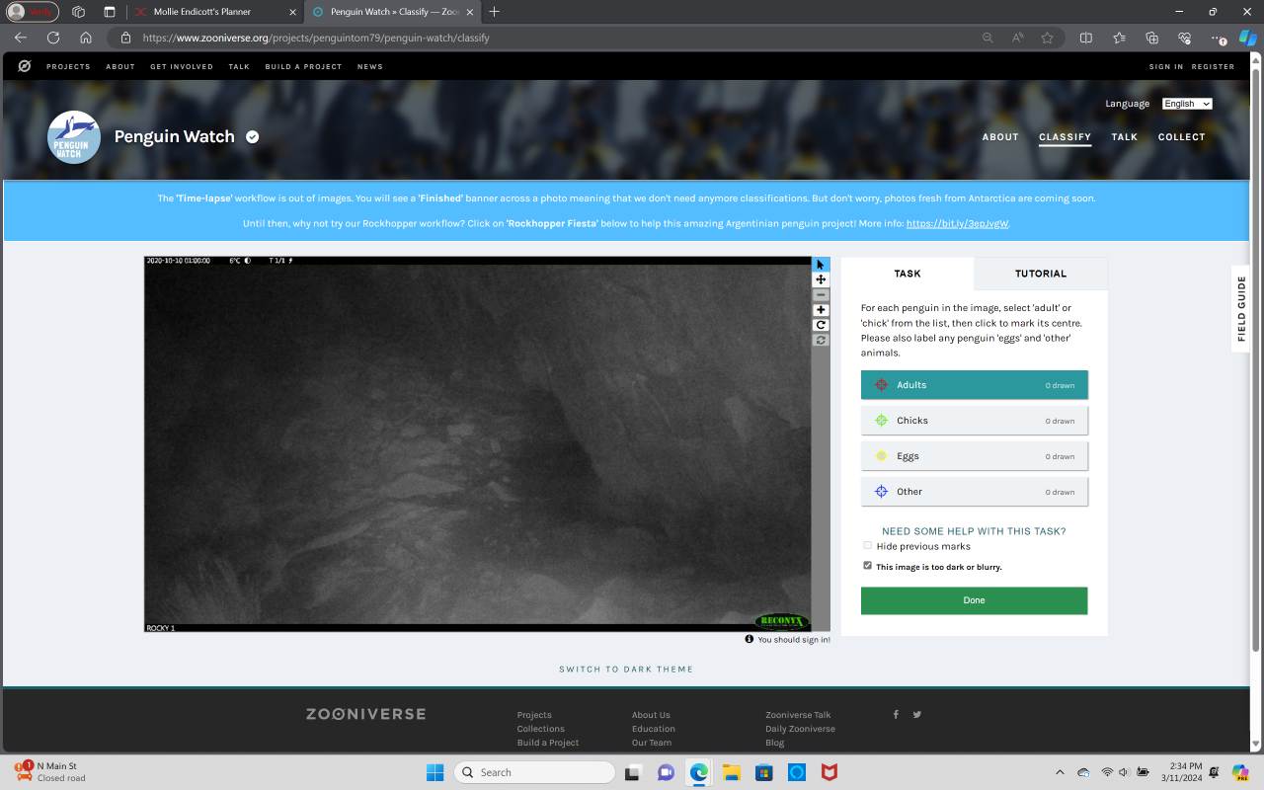Zoom in with the plus icon
Image resolution: width=1264 pixels, height=790 pixels.
click(x=821, y=310)
